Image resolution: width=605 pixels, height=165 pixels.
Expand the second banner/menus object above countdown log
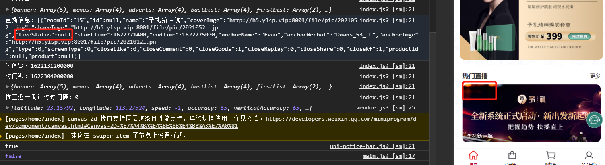(8, 86)
